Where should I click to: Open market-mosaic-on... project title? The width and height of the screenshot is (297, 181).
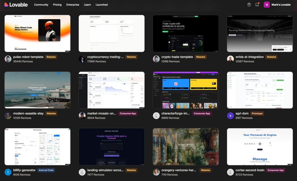[102, 113]
